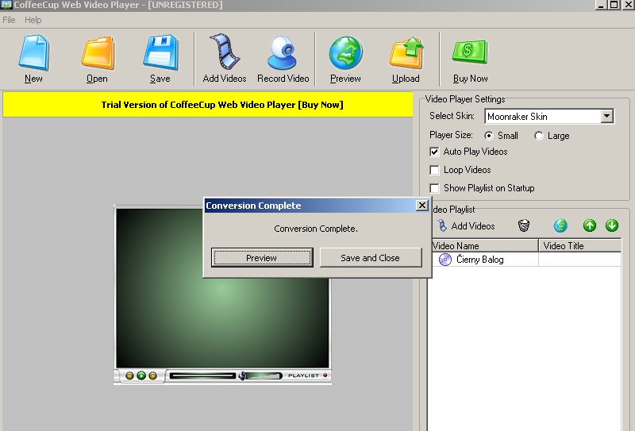
Task: Select Large player size
Action: click(x=539, y=136)
